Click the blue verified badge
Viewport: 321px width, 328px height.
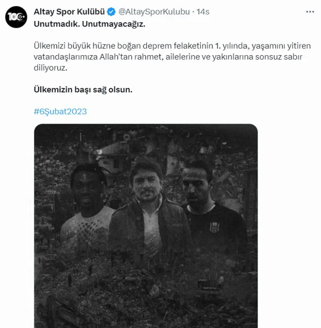[x=110, y=12]
